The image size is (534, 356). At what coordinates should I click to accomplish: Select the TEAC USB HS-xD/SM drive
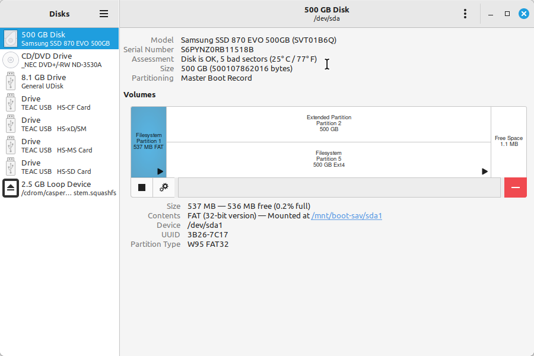pyautogui.click(x=59, y=125)
